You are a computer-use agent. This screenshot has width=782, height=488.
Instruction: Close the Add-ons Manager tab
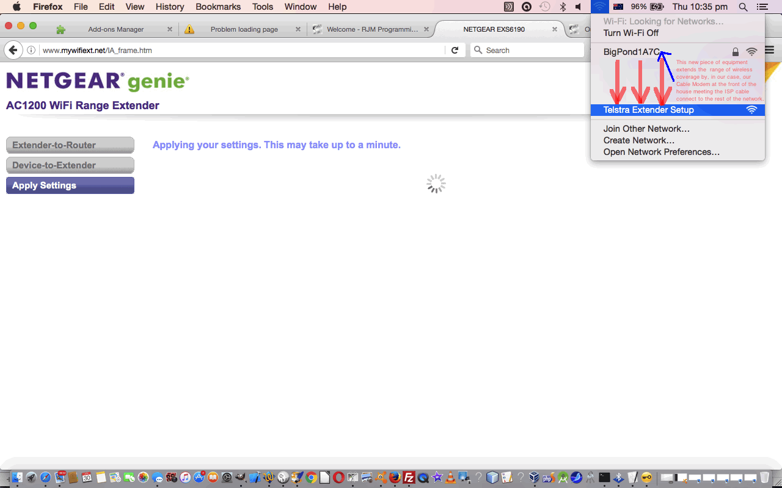pos(170,29)
